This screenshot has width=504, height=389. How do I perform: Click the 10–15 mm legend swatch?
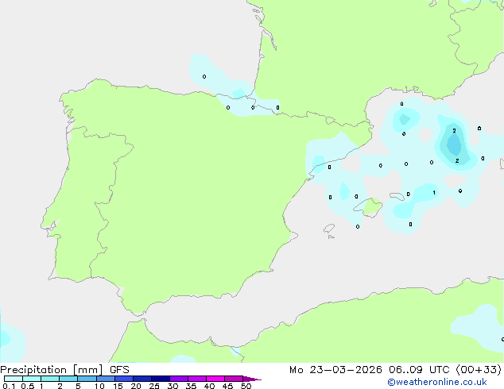106,379
